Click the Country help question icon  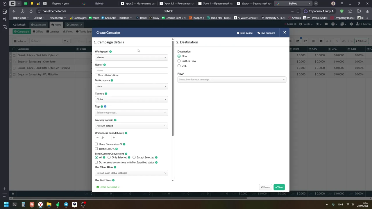[x=106, y=94]
